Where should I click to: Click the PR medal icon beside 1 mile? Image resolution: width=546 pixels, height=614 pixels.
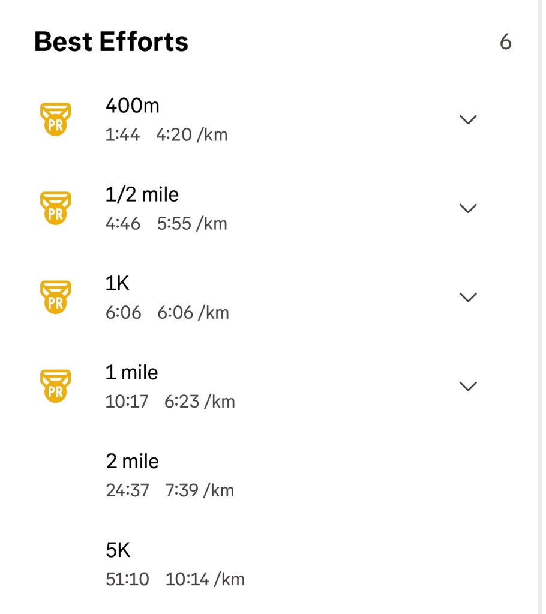[55, 385]
